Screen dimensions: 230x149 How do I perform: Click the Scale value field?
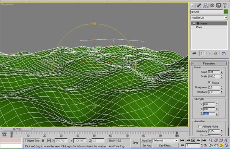214,76
